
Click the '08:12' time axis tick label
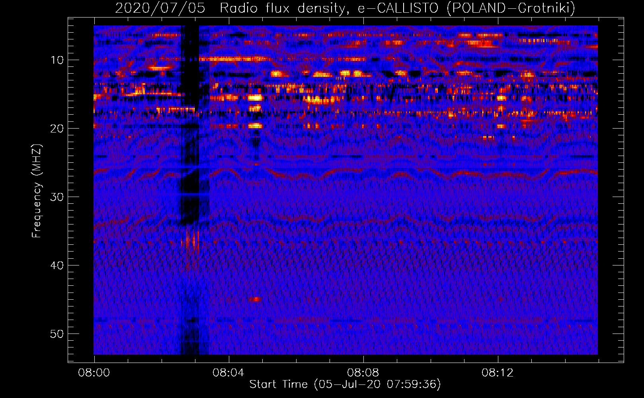[497, 373]
